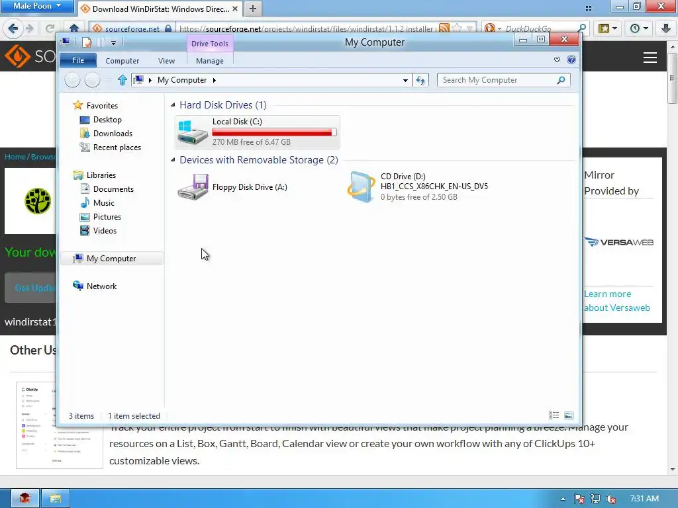This screenshot has width=678, height=508.
Task: Open the Computer ribbon tab
Action: (122, 61)
